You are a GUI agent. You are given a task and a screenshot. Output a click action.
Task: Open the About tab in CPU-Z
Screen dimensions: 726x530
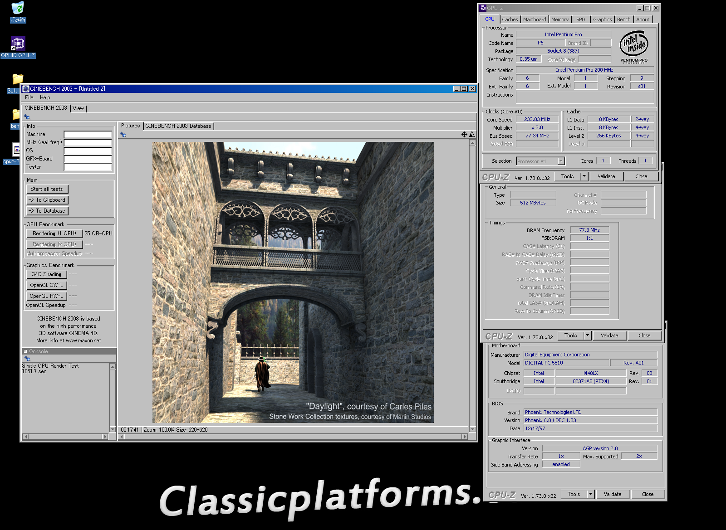(x=643, y=19)
